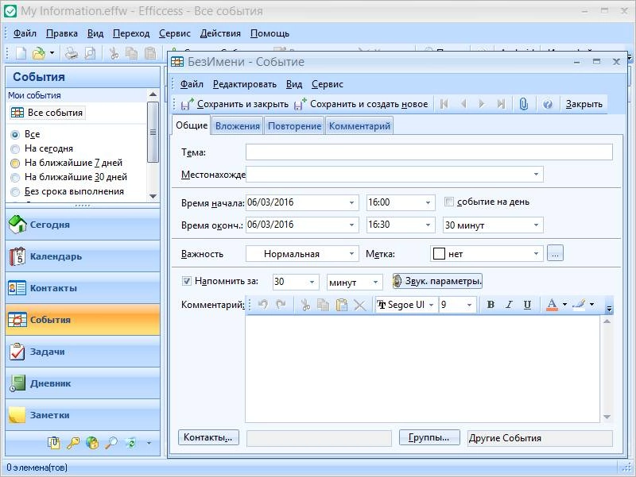
Task: Undo in the comment editor toolbar
Action: (x=263, y=305)
